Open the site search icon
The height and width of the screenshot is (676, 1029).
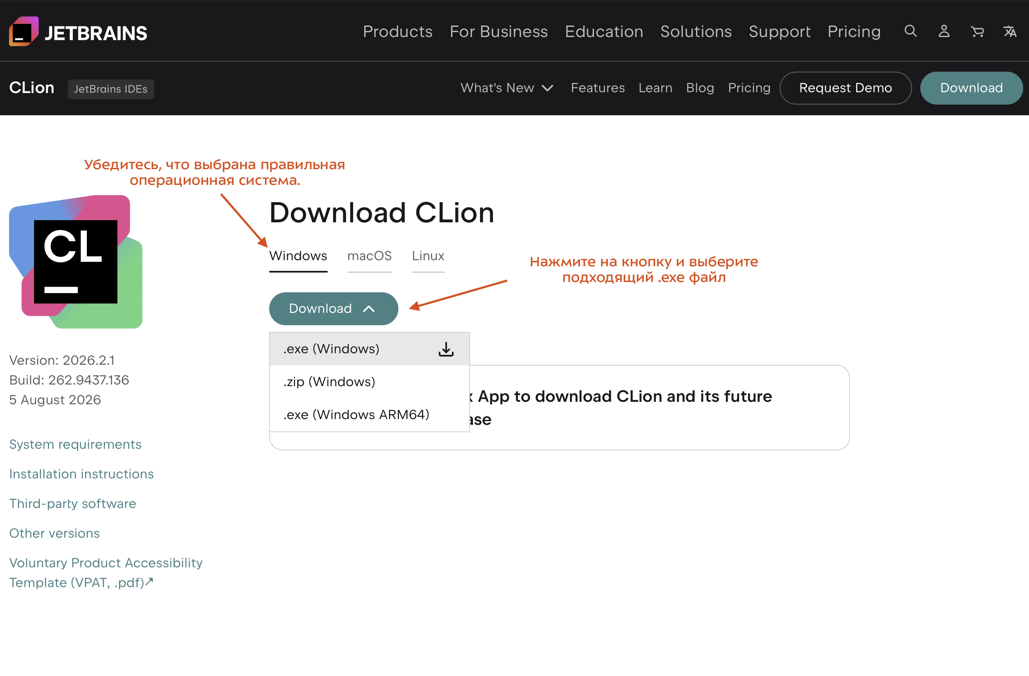[x=910, y=31]
